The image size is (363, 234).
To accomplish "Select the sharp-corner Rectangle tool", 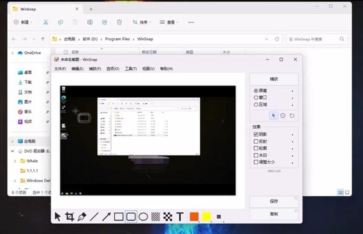I will pos(119,217).
